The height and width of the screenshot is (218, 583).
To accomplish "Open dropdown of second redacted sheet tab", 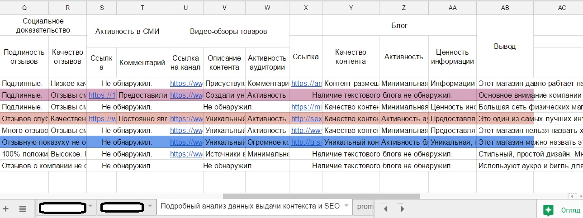I will pos(150,207).
